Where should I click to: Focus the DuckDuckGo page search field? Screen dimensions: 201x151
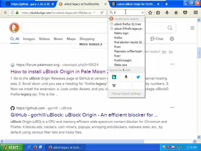click(99, 28)
